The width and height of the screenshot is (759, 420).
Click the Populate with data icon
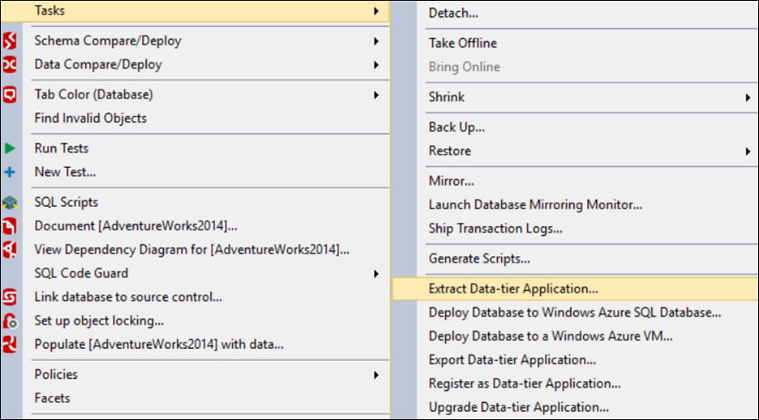(x=10, y=344)
